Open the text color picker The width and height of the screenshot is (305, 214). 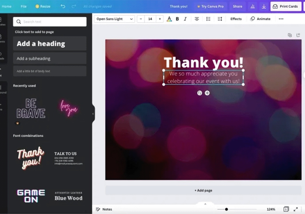coord(169,19)
